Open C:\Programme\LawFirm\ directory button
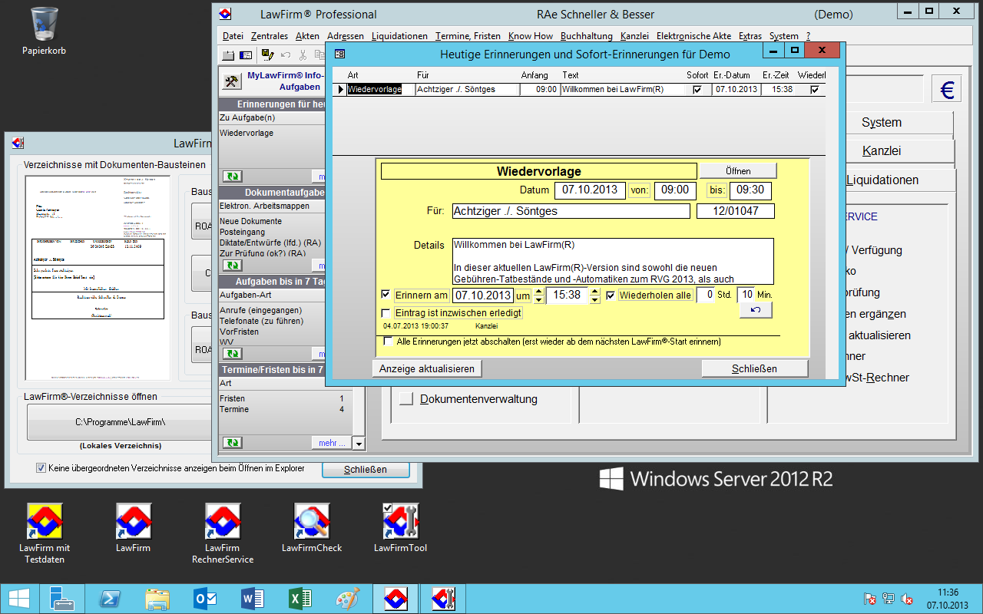 (120, 422)
